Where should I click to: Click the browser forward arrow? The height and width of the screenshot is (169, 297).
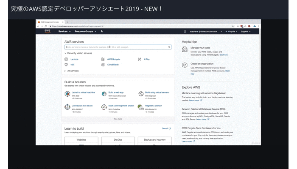tap(42, 26)
